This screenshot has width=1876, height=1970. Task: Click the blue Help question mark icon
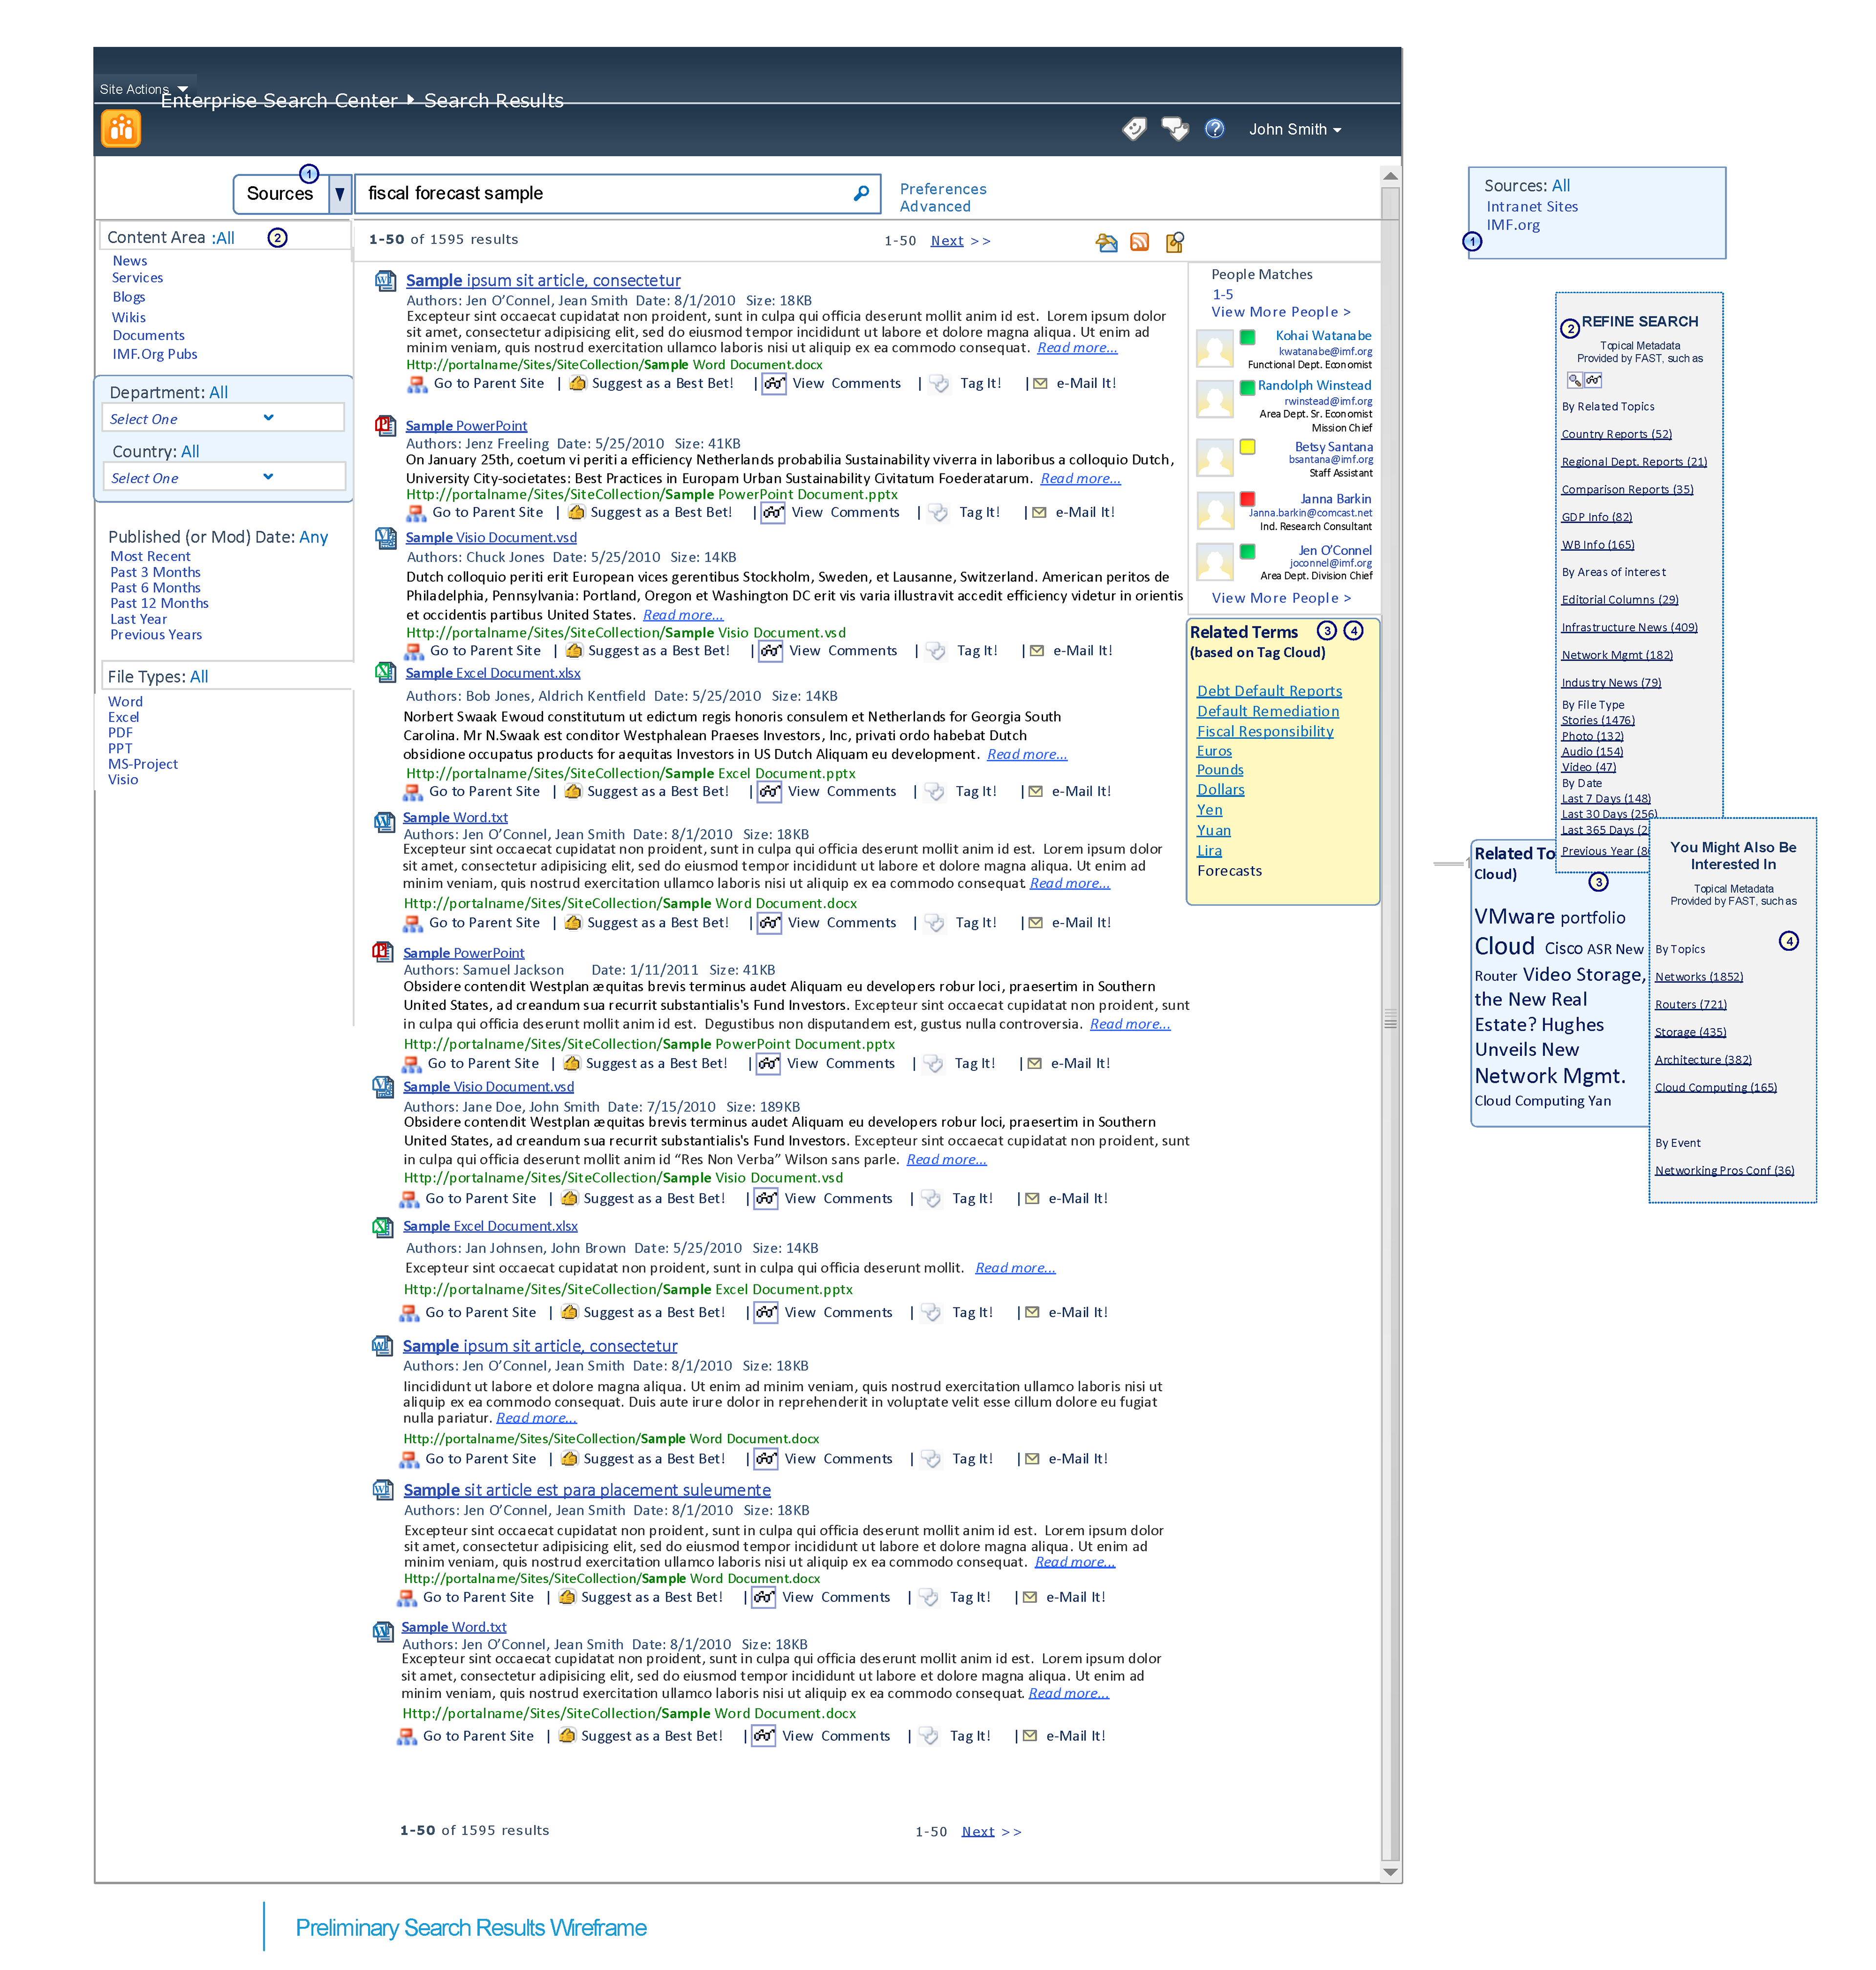coord(1214,129)
